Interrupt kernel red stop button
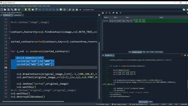The height and width of the screenshot is (106, 188). click(x=182, y=55)
